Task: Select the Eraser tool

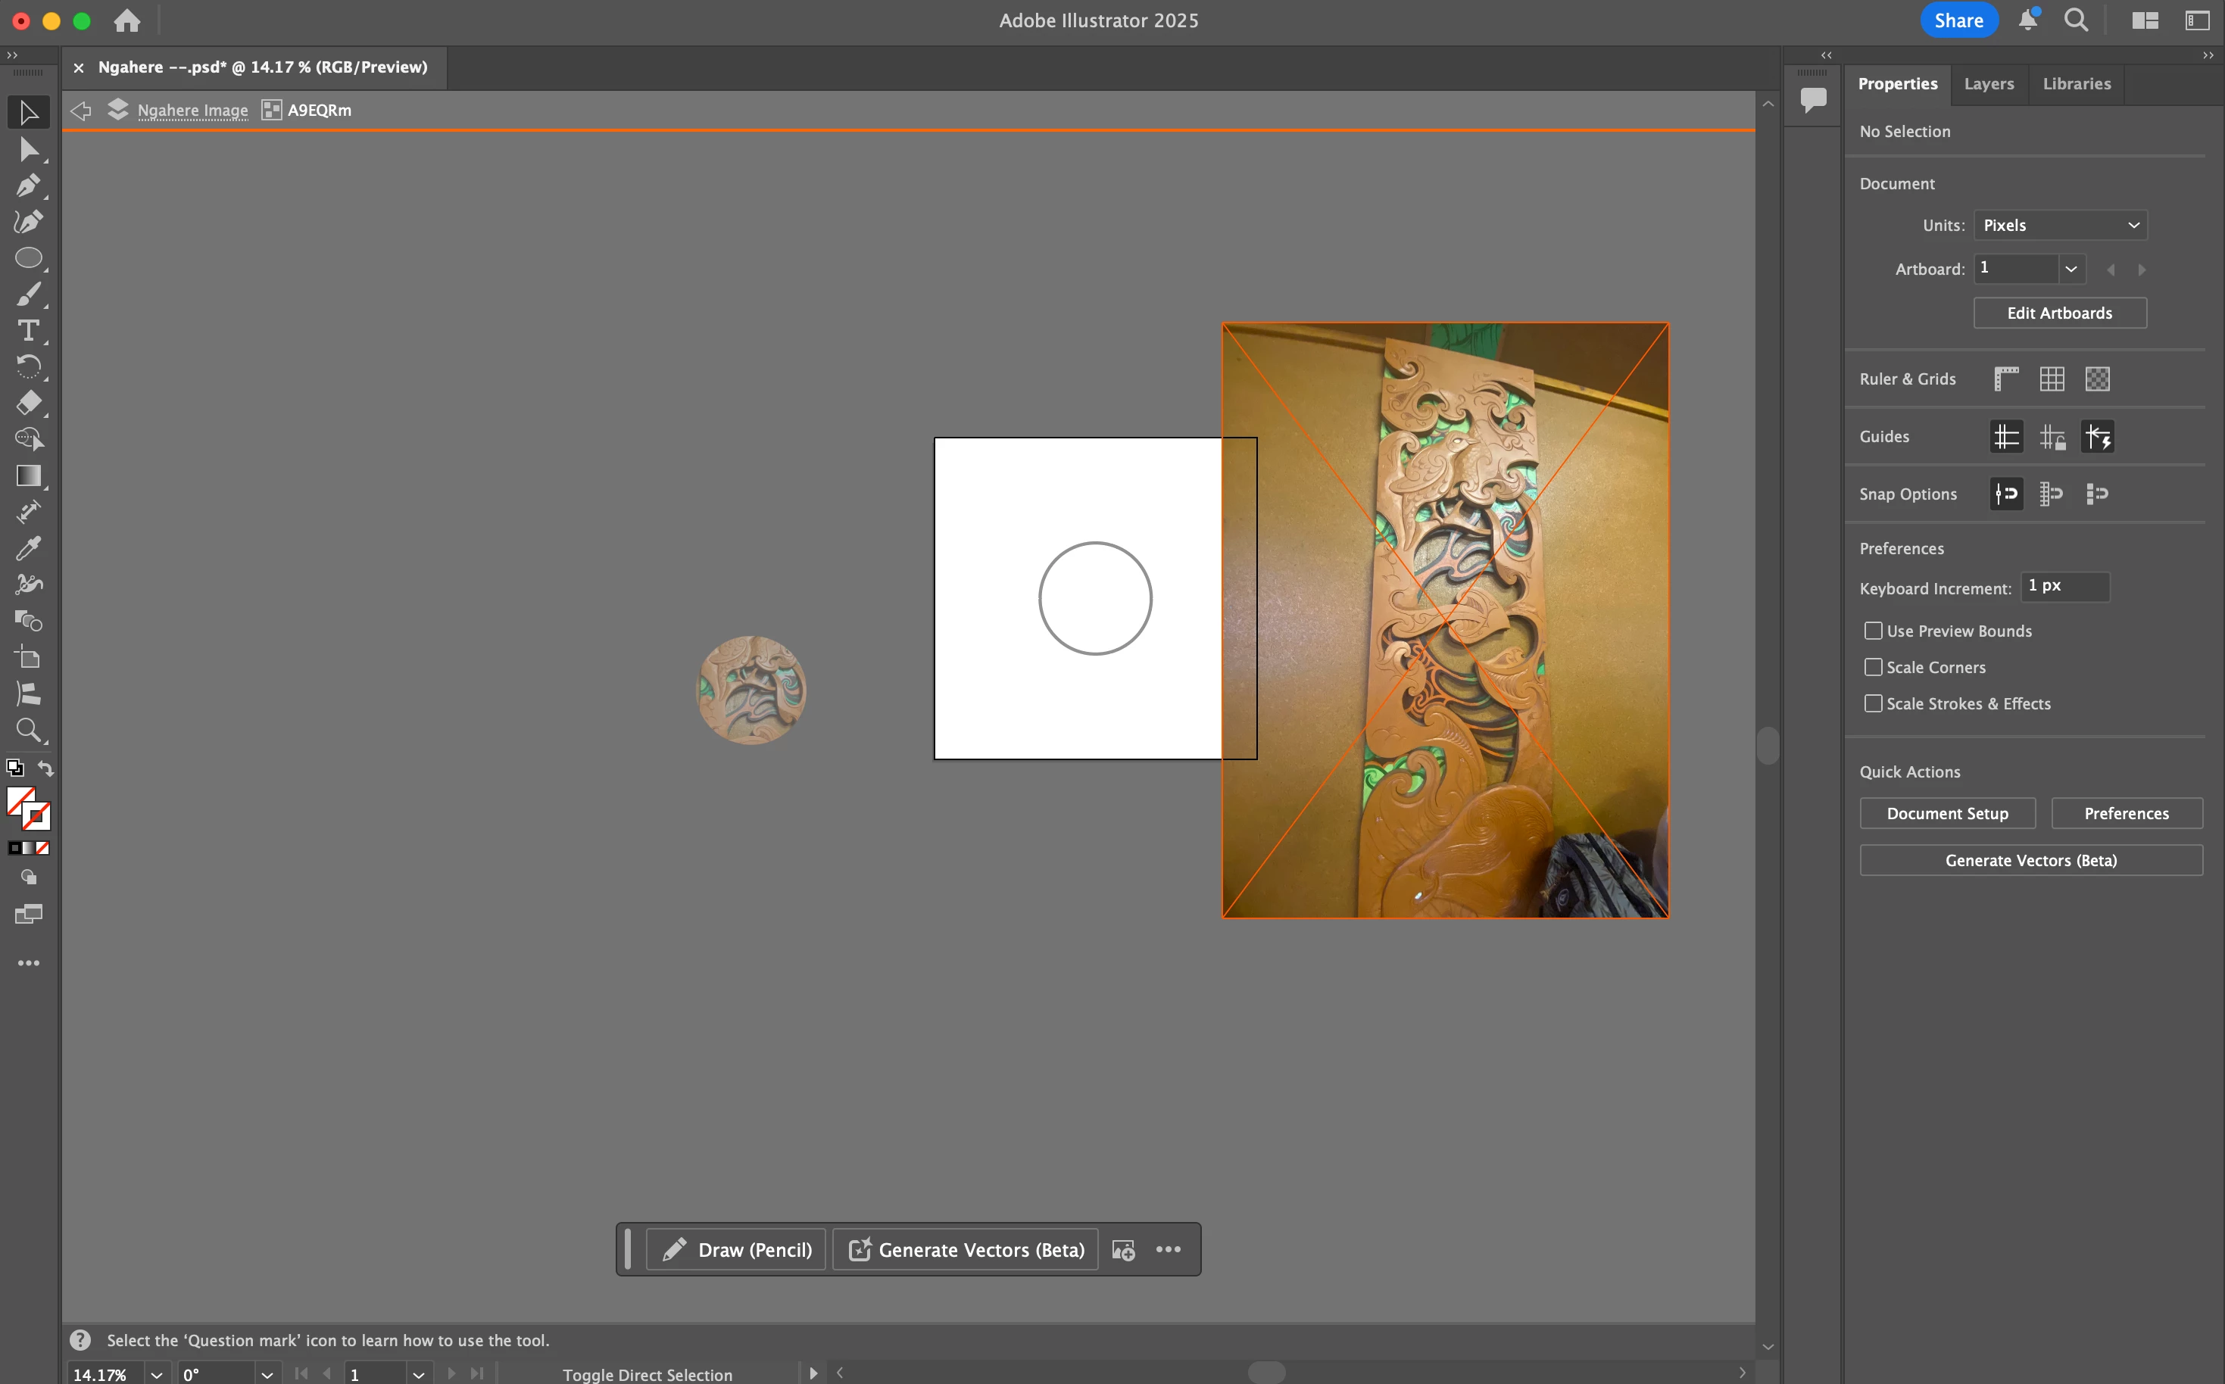Action: coord(27,403)
